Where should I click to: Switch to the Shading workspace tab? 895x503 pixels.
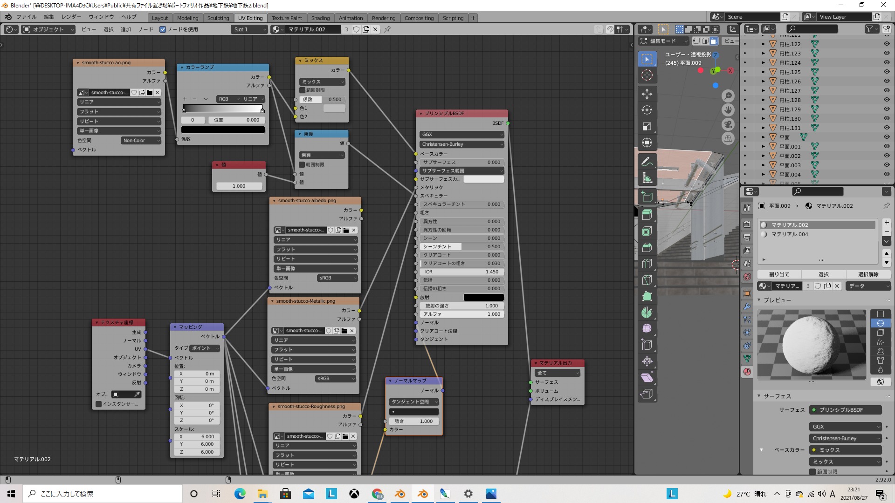pyautogui.click(x=320, y=18)
